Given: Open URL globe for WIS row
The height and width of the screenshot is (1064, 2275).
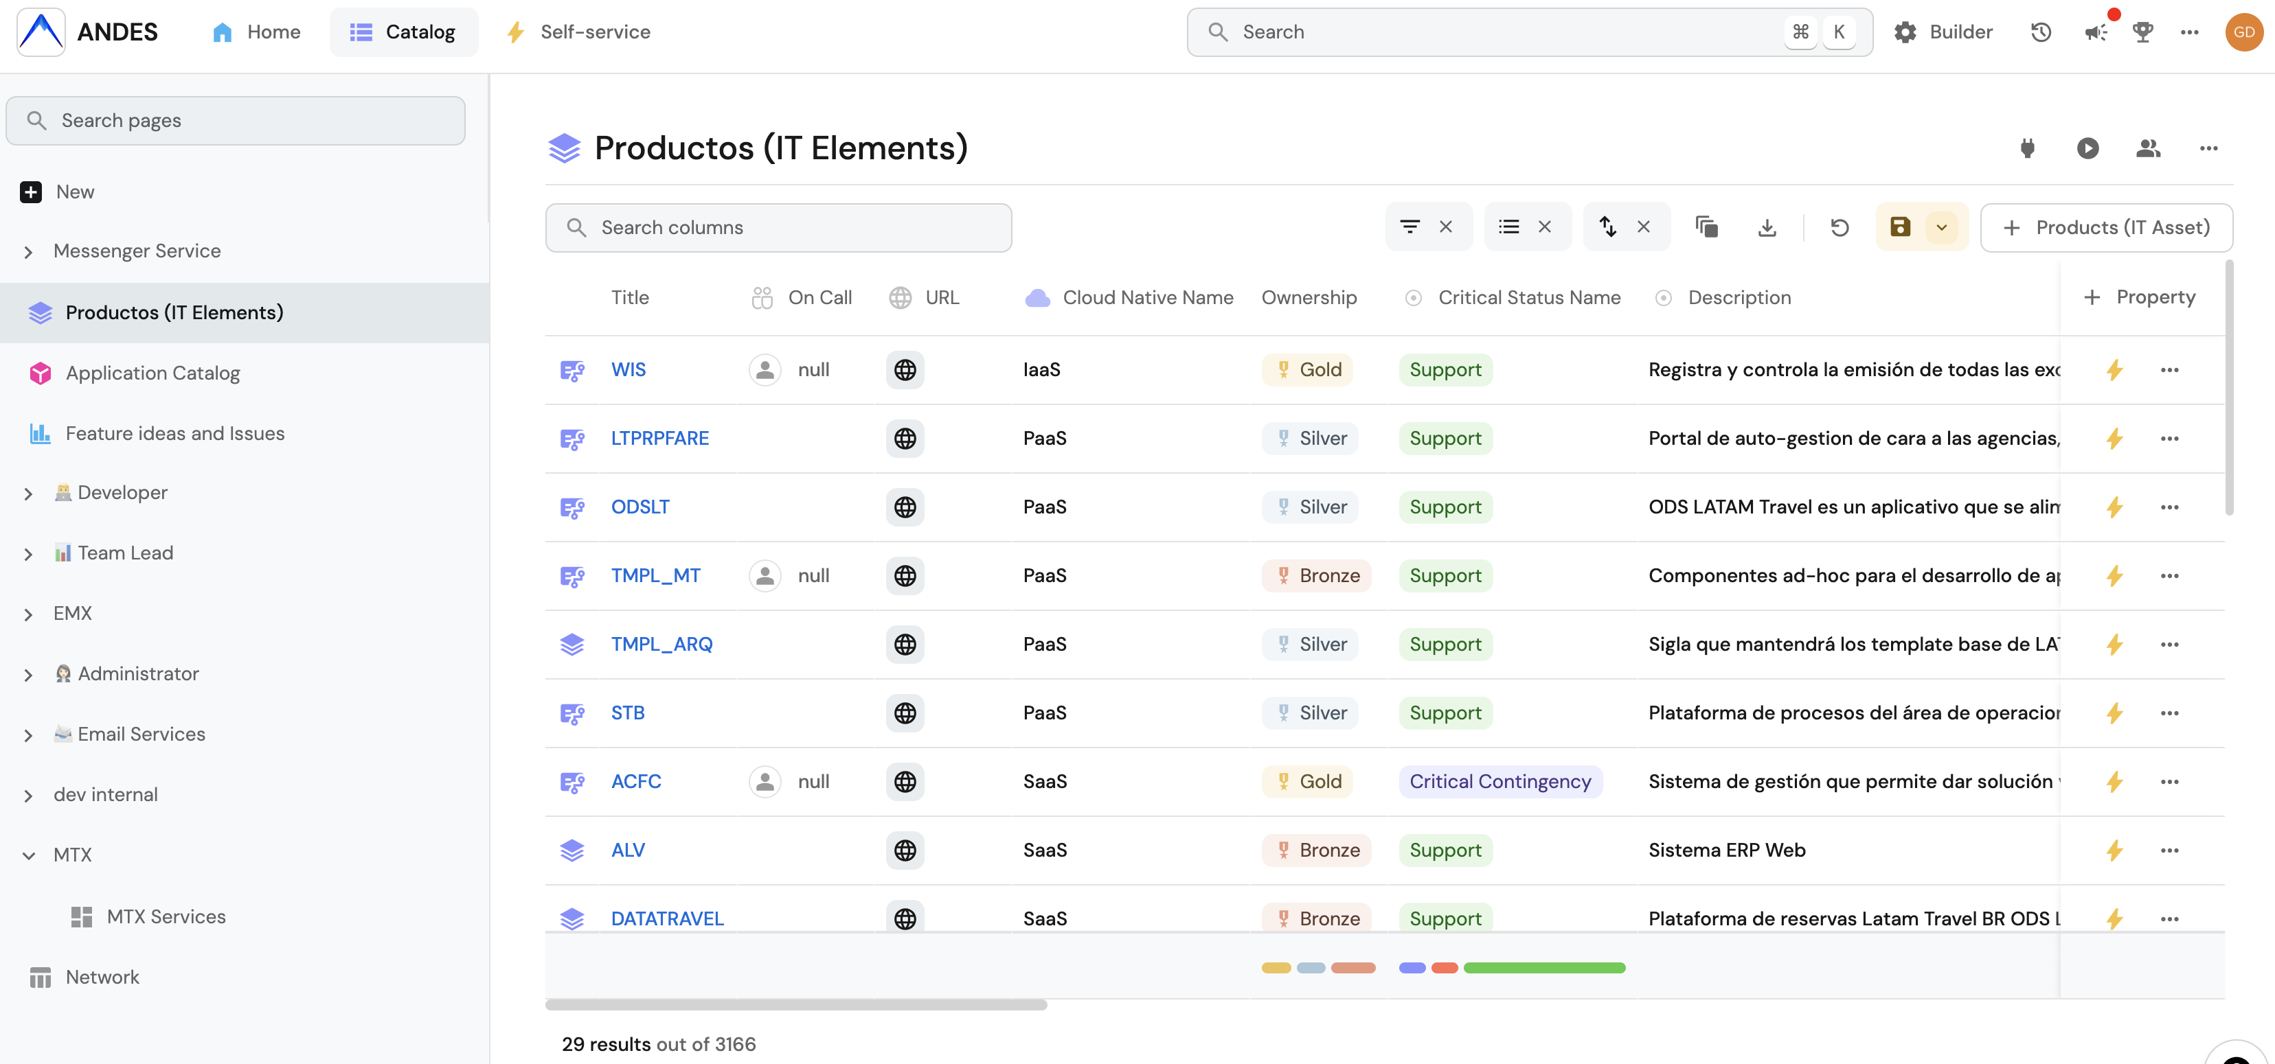Looking at the screenshot, I should (x=905, y=370).
